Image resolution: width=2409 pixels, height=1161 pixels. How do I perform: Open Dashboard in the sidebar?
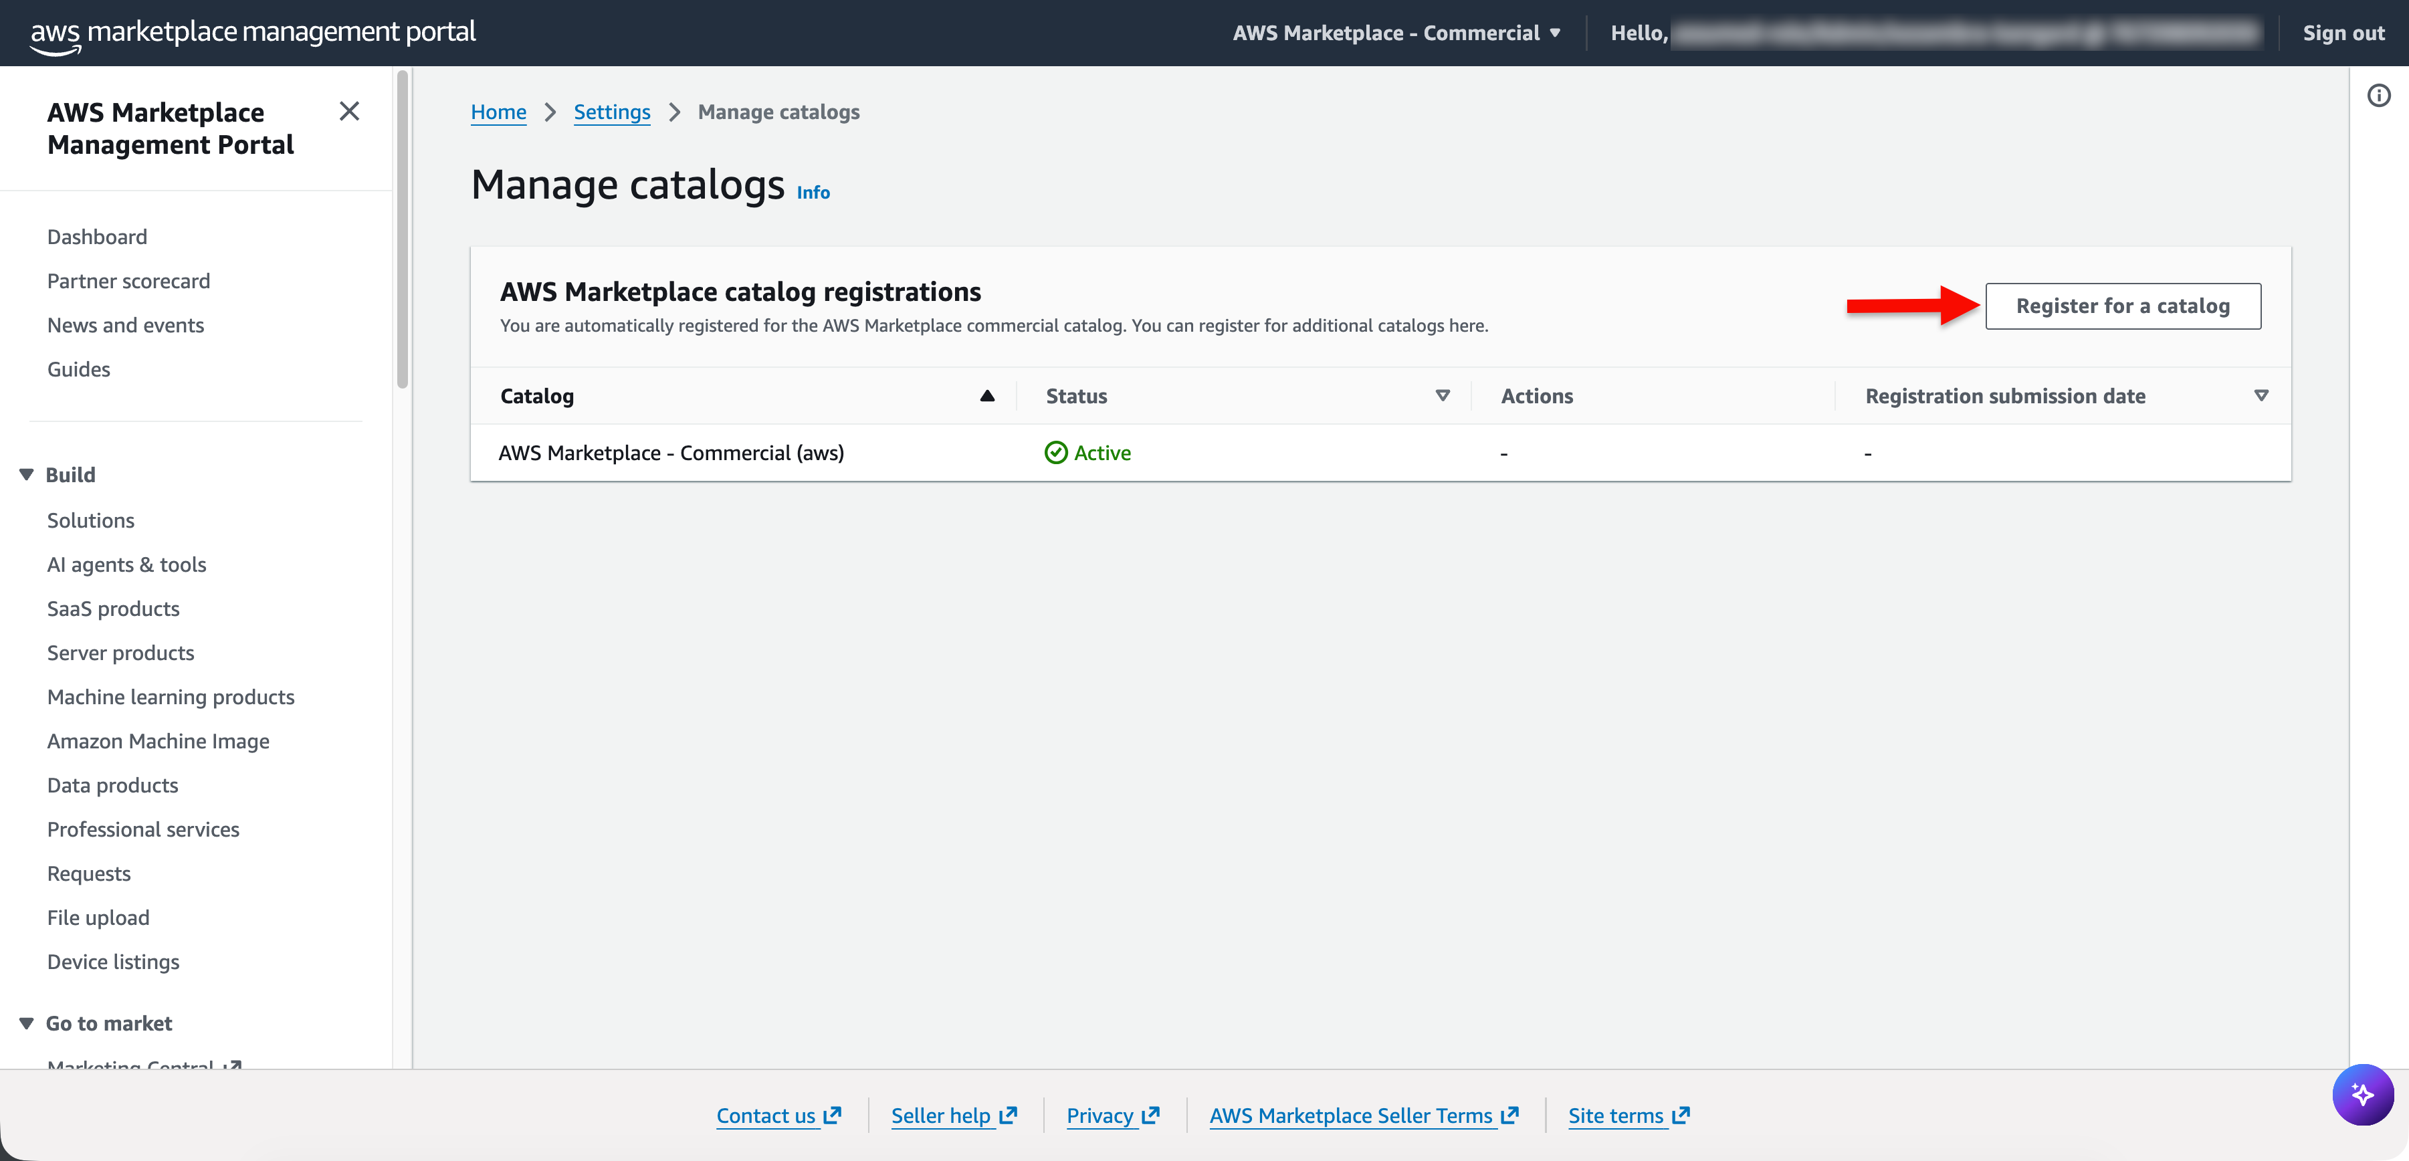pos(97,237)
